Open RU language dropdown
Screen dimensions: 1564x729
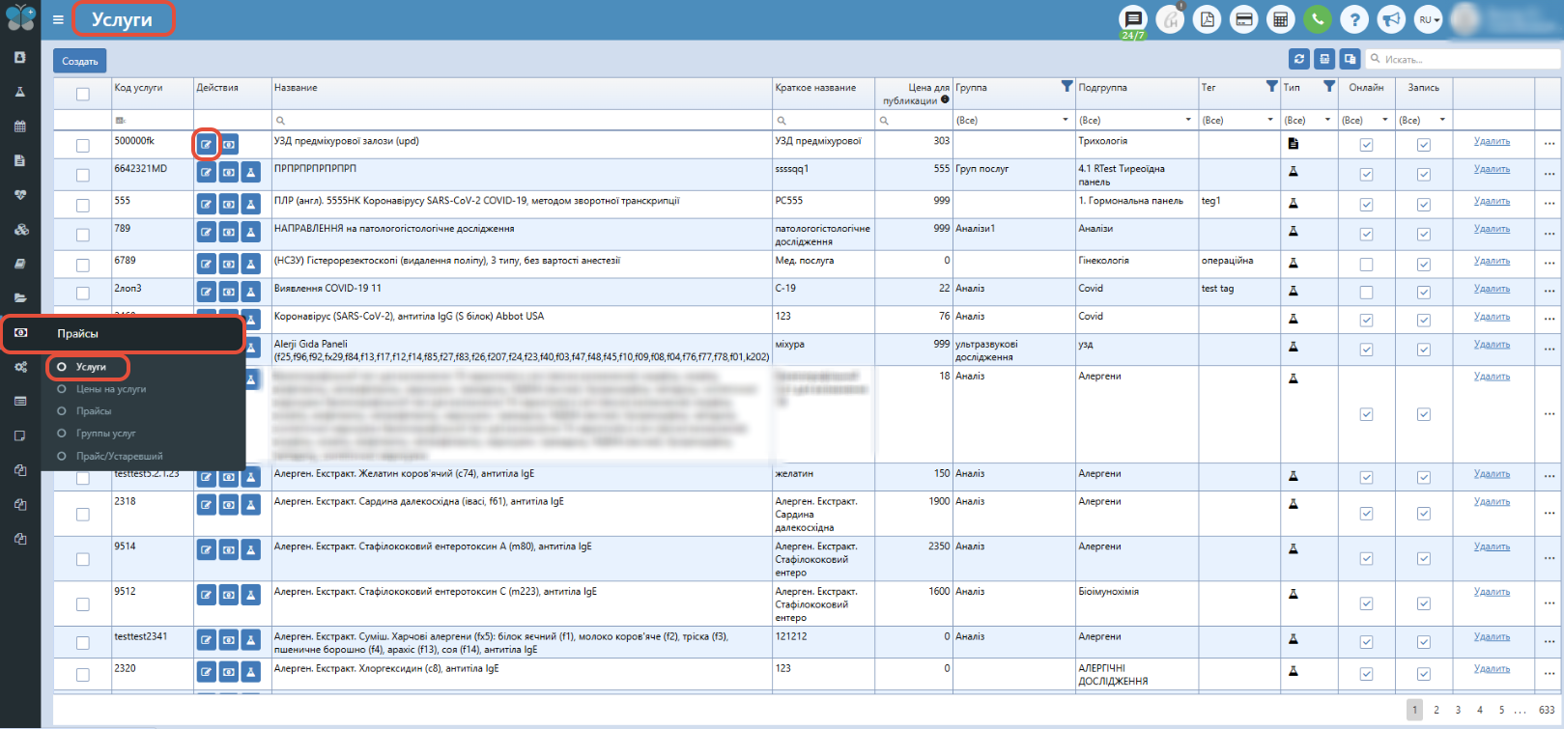click(1429, 19)
